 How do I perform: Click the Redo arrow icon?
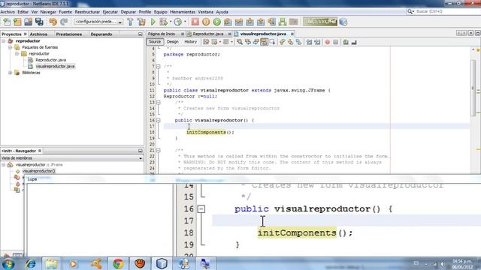click(x=64, y=22)
